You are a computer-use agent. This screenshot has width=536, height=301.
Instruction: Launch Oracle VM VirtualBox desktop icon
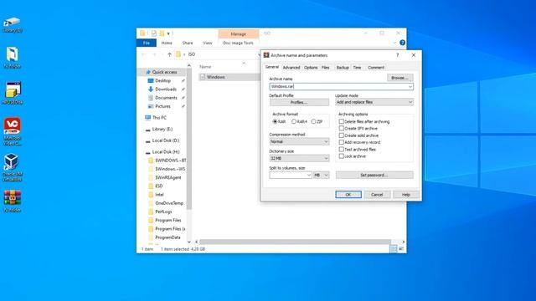pyautogui.click(x=13, y=167)
